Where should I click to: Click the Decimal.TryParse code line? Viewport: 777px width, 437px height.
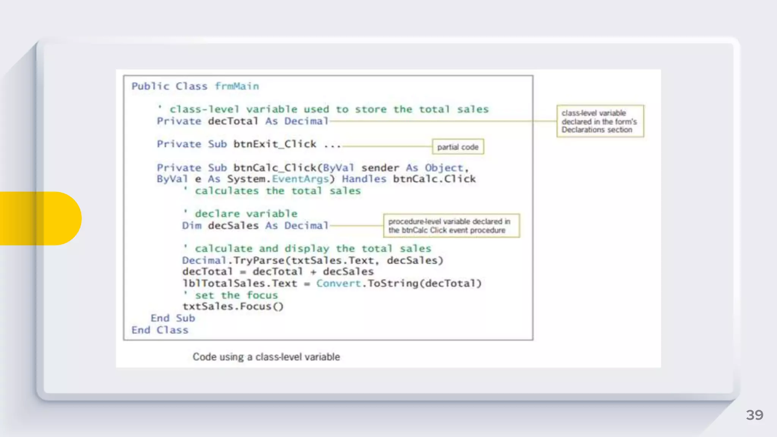tap(312, 261)
